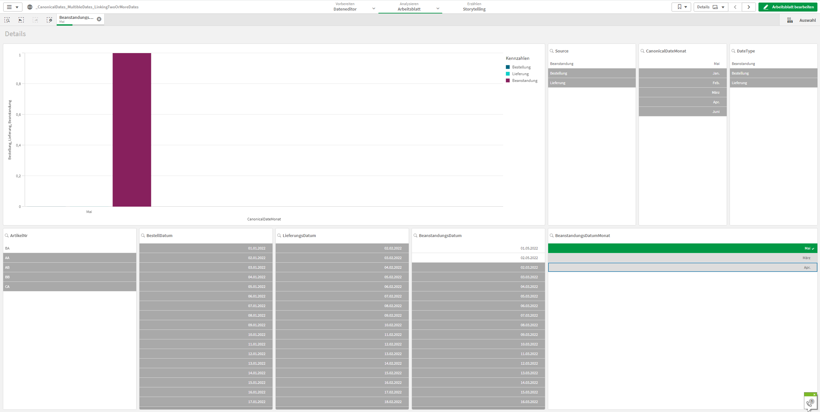Search in the Source filter pane
The image size is (820, 412).
tap(552, 51)
